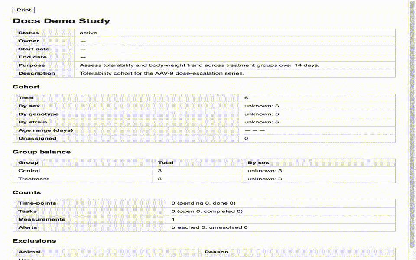
Task: Click the 'Group balance' section heading
Action: coord(42,152)
